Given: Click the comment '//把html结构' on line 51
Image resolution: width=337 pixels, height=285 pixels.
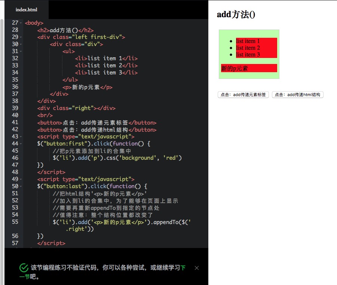Looking at the screenshot, I should click(100, 194).
